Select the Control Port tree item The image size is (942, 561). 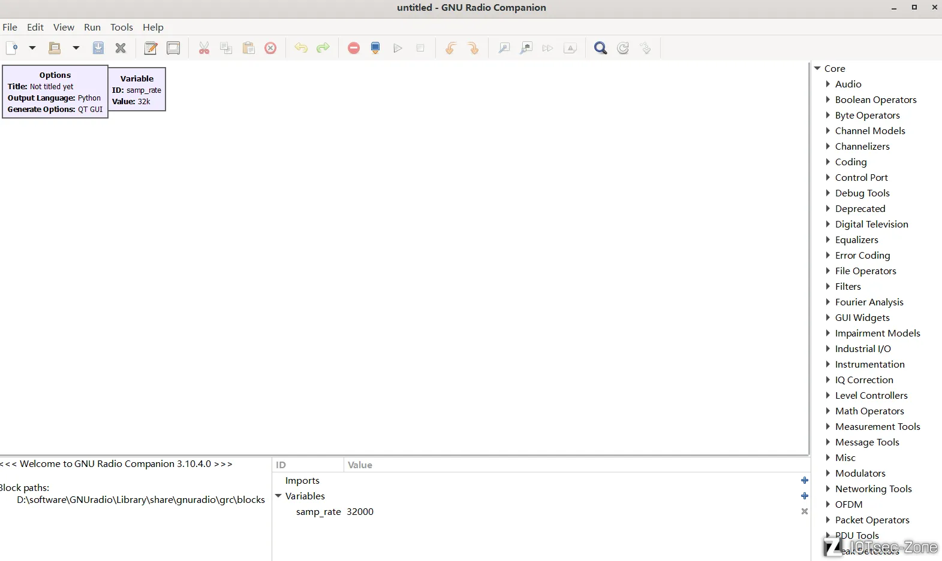tap(861, 177)
